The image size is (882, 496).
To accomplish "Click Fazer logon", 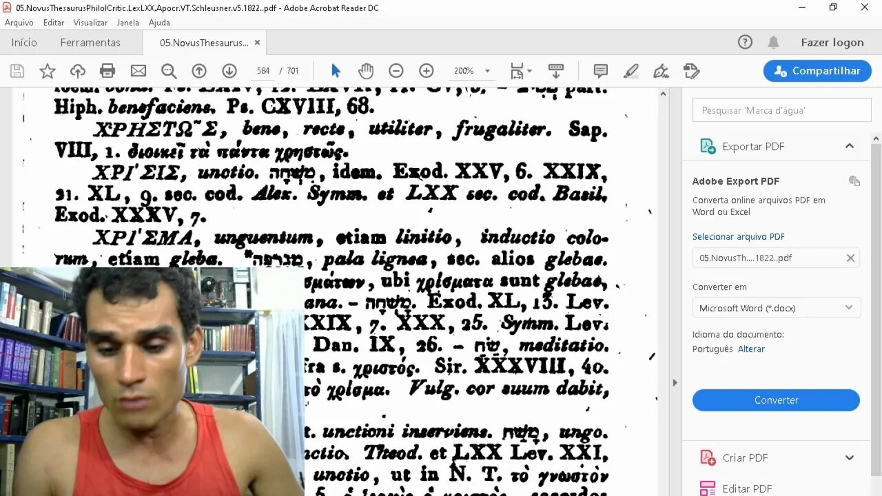I will [x=832, y=42].
